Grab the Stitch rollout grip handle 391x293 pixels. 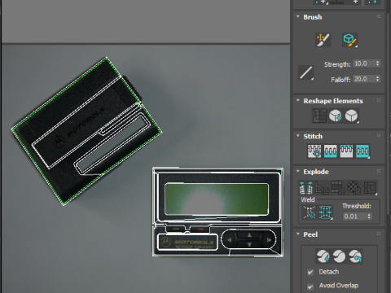click(x=379, y=136)
